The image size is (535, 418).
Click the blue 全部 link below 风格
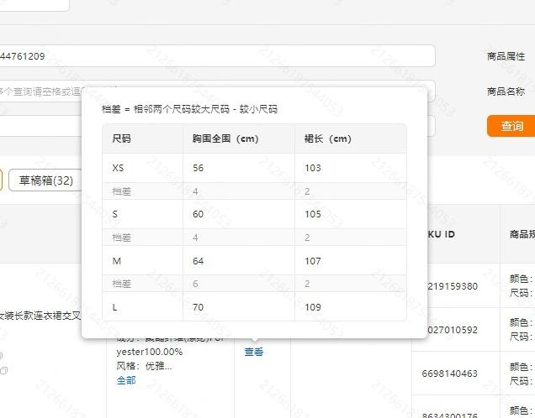125,380
